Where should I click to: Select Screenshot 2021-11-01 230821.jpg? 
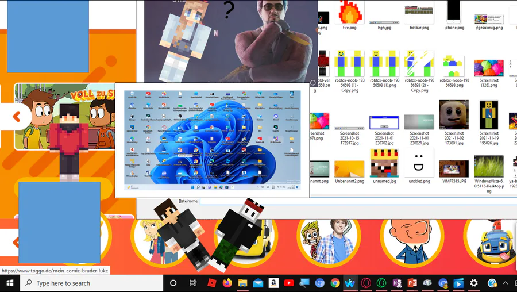pyautogui.click(x=419, y=130)
